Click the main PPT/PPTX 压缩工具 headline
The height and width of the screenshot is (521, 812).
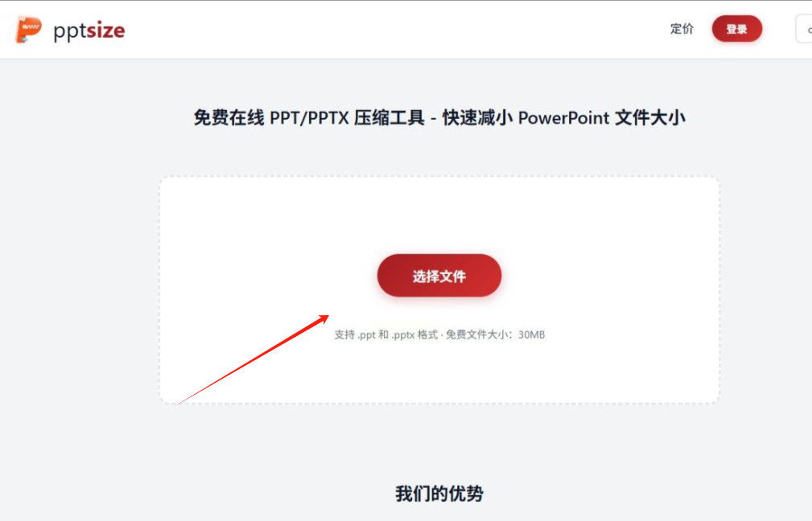click(x=439, y=118)
